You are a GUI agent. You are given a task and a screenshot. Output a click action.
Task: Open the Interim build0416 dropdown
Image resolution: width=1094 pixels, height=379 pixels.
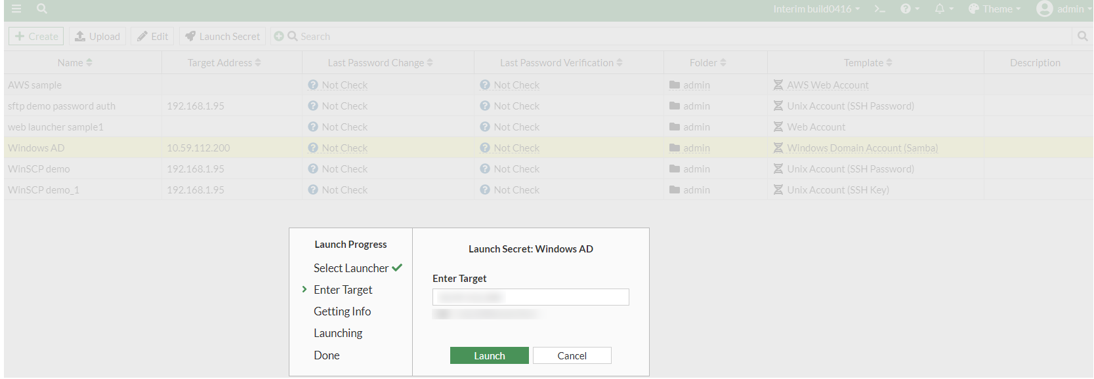coord(816,9)
